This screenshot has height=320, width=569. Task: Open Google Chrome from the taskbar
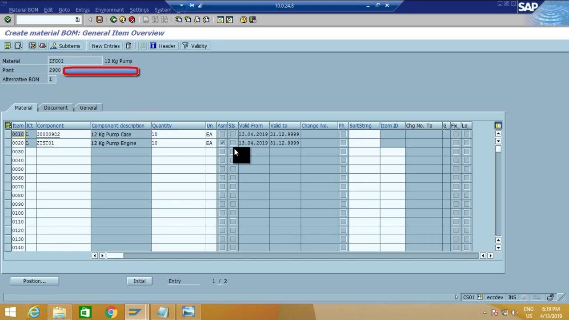(111, 312)
